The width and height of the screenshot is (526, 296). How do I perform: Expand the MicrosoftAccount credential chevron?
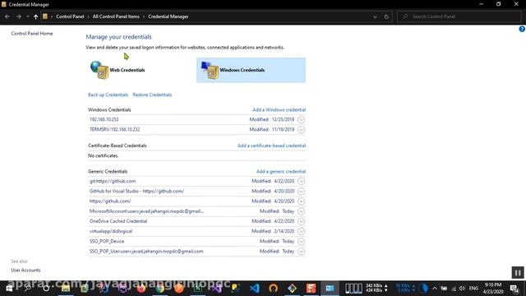click(302, 211)
